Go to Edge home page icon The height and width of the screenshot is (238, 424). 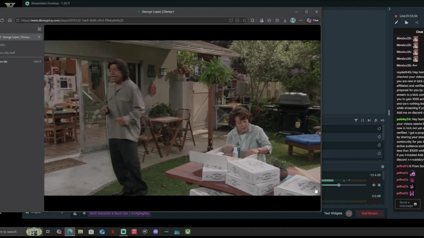click(10, 20)
